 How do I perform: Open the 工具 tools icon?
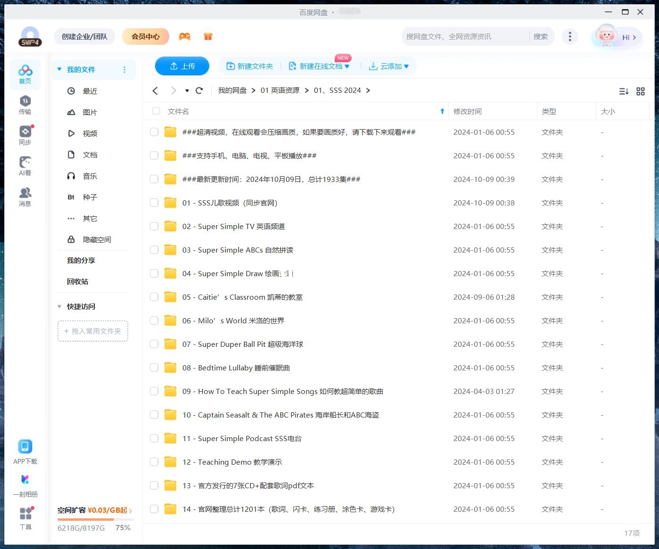click(x=25, y=518)
